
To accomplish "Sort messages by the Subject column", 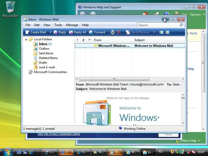I will 159,40.
